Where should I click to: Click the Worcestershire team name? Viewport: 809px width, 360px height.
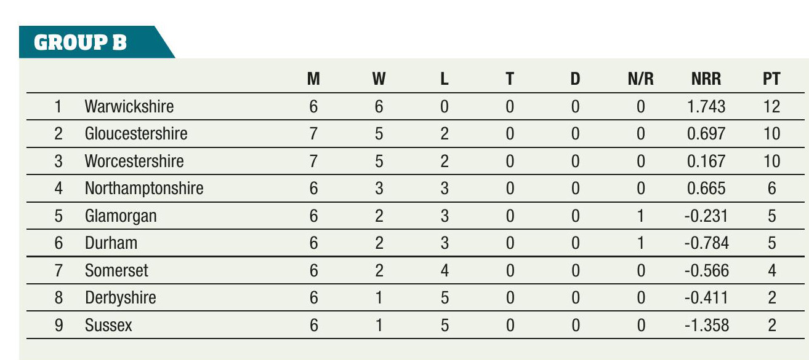134,161
